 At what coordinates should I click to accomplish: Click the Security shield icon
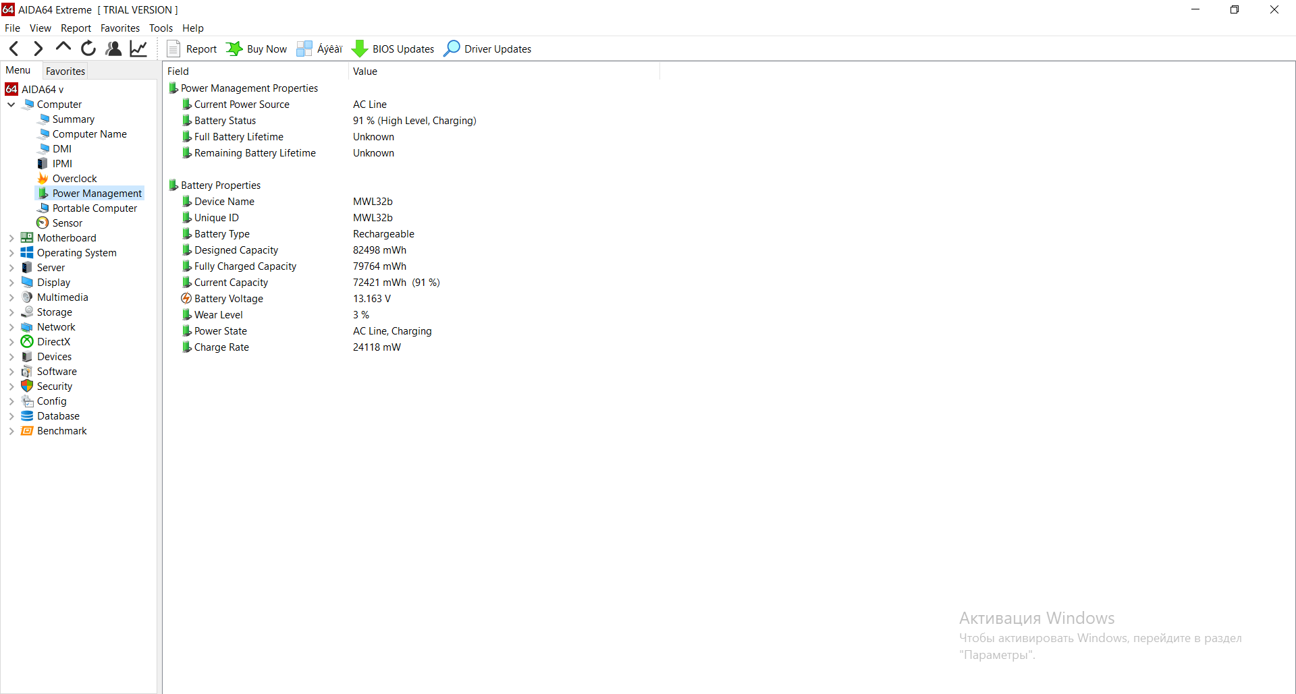click(27, 386)
